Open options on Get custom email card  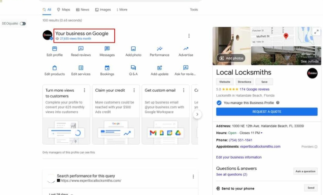[184, 90]
